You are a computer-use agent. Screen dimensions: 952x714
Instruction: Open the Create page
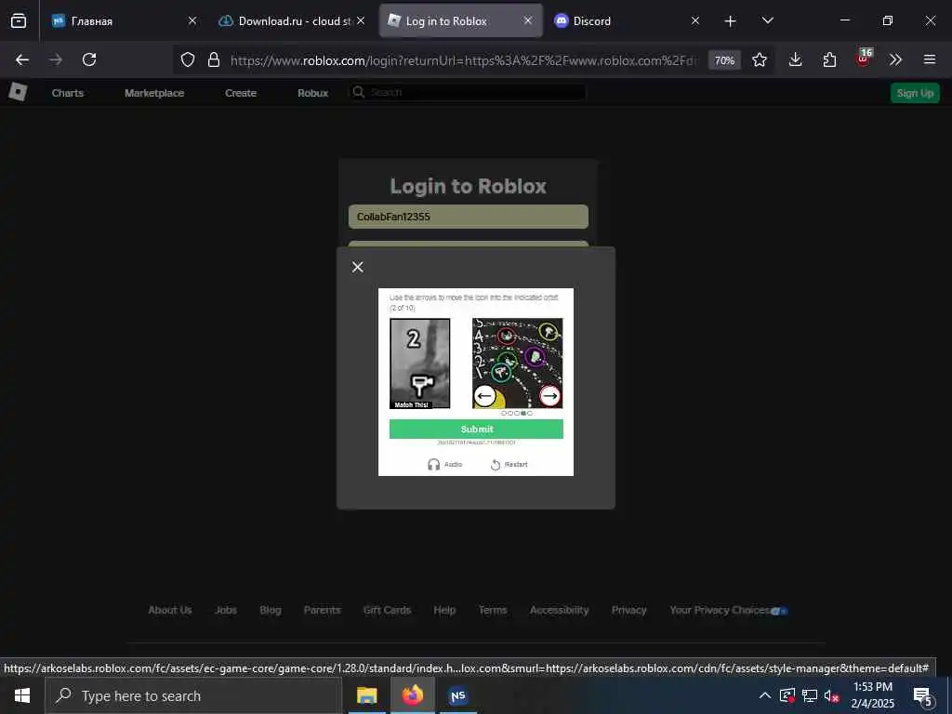click(x=241, y=93)
